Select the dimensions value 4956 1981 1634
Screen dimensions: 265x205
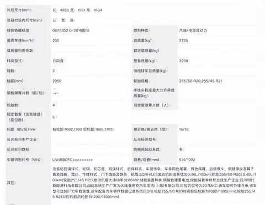click(x=77, y=10)
